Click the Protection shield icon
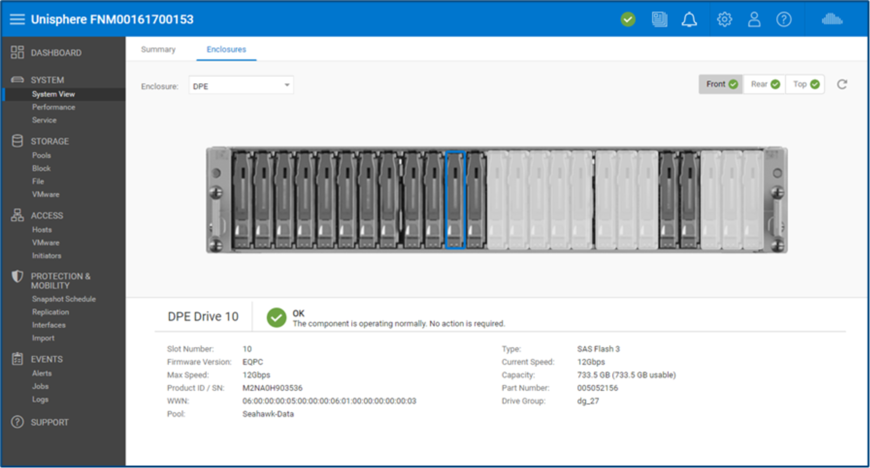Viewport: 870px width, 468px height. point(17,276)
